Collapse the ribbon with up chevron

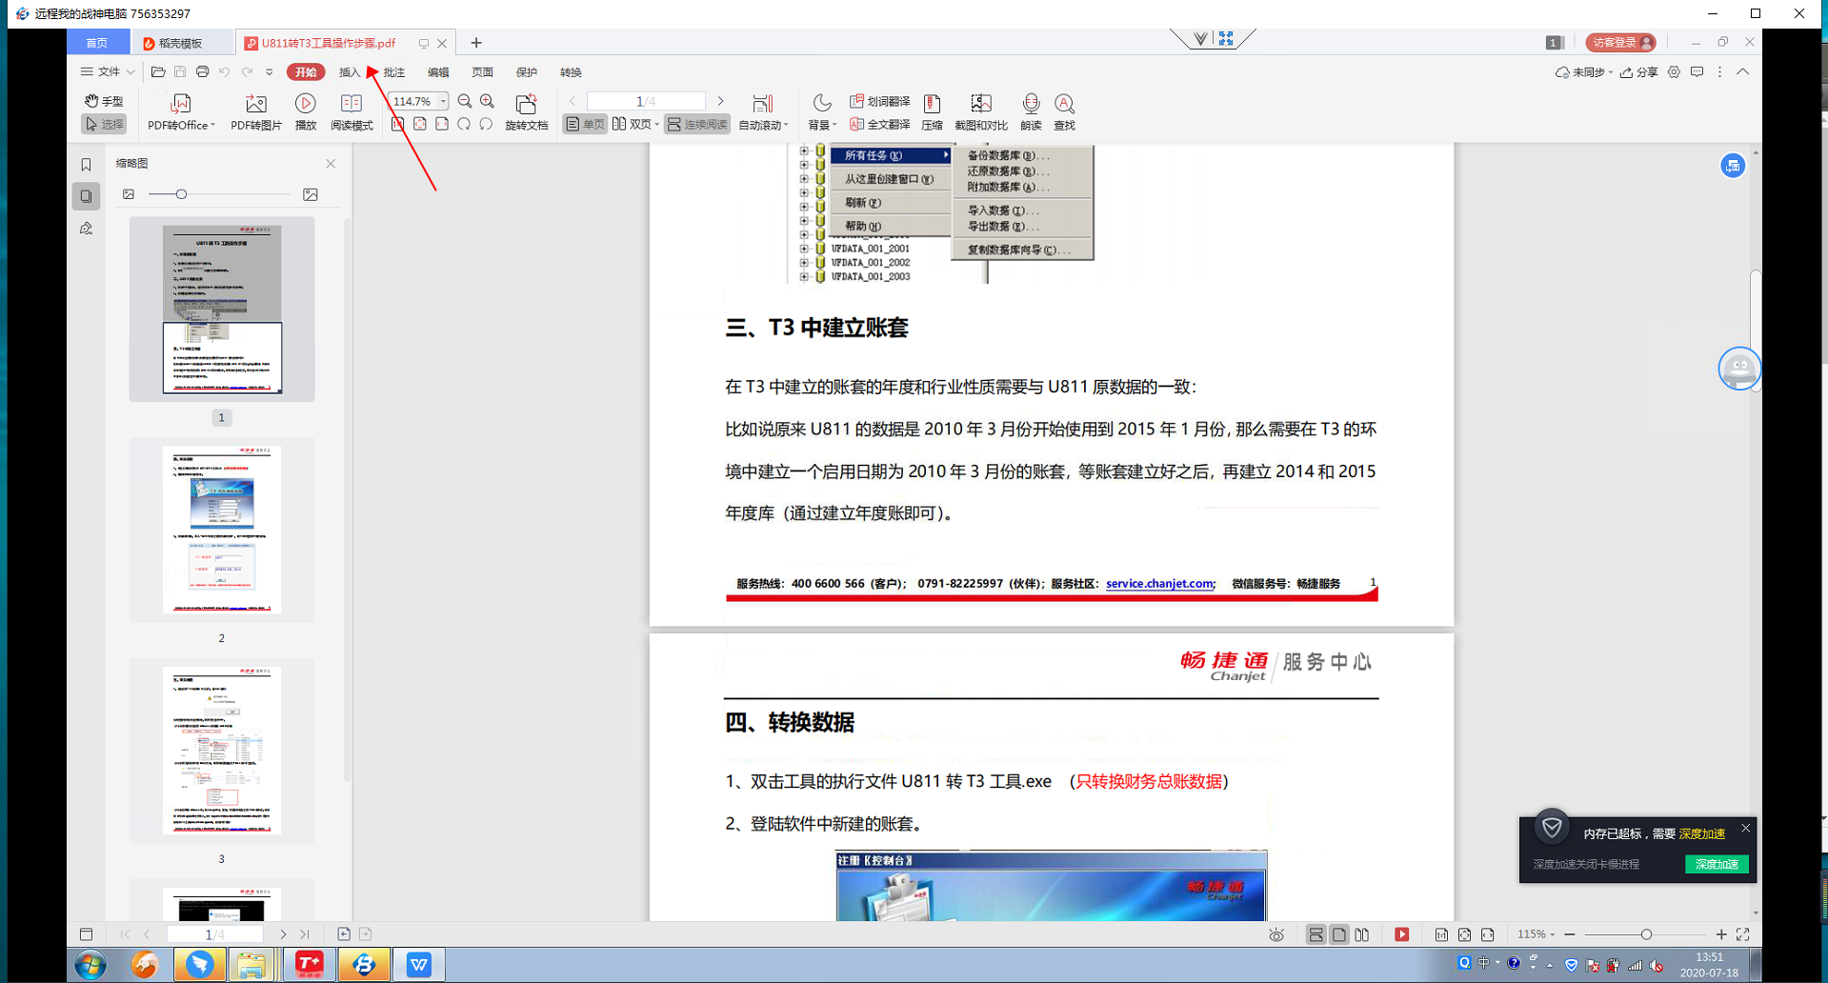pyautogui.click(x=1742, y=71)
